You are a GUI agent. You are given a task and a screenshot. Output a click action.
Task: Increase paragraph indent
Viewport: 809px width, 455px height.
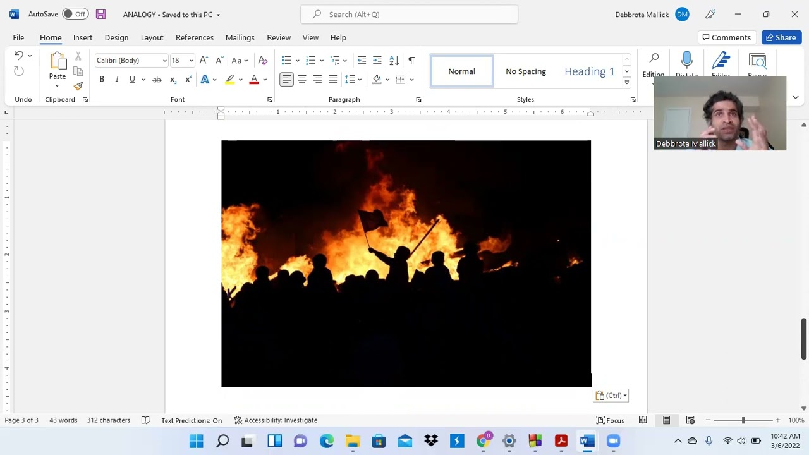[x=377, y=61]
